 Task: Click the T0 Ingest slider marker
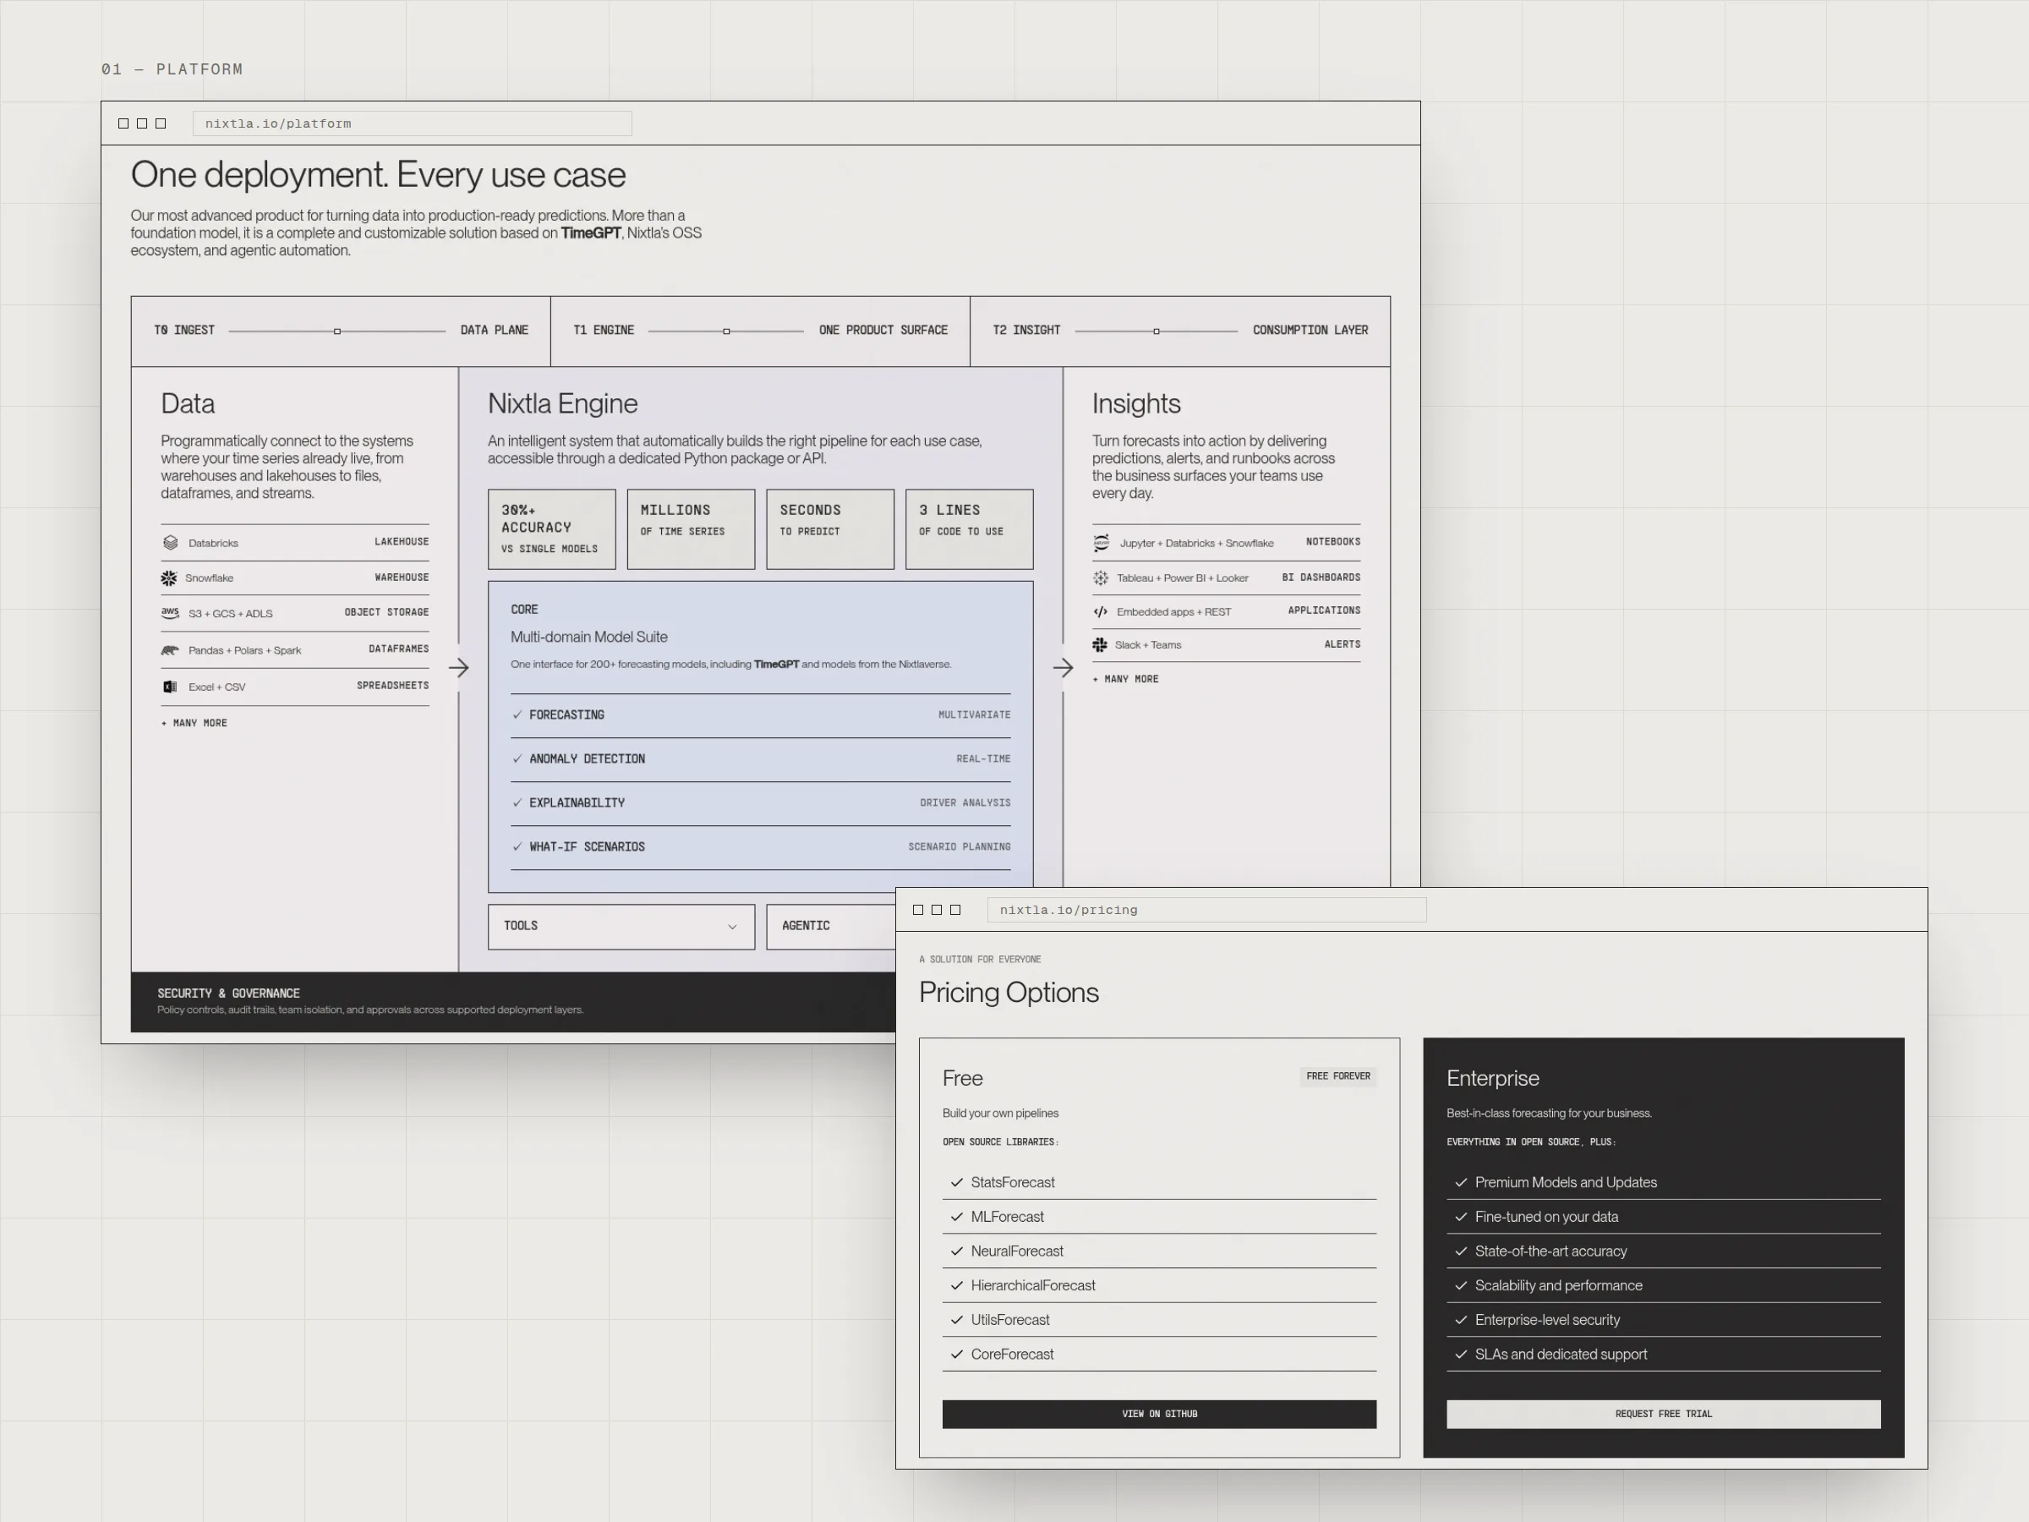click(337, 331)
